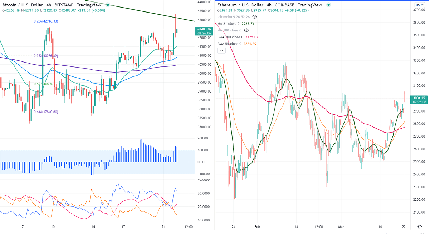Click date 10 on Bitcoin time axis

coord(53,227)
